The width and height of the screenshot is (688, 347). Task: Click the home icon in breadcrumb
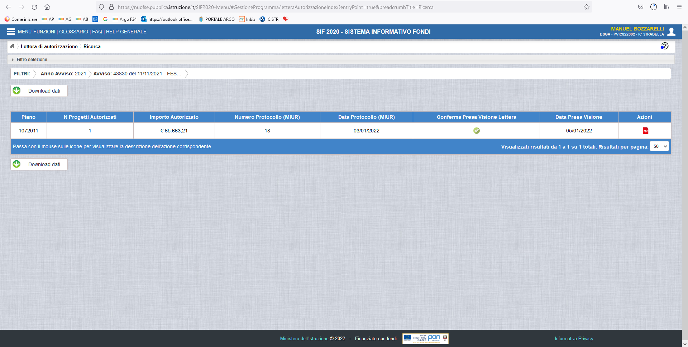(x=13, y=46)
